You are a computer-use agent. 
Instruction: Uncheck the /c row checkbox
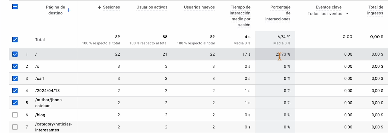(15, 66)
